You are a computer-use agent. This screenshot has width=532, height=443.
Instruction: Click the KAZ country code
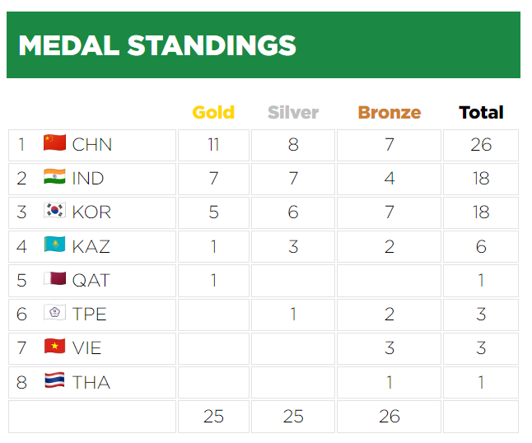[x=91, y=246]
